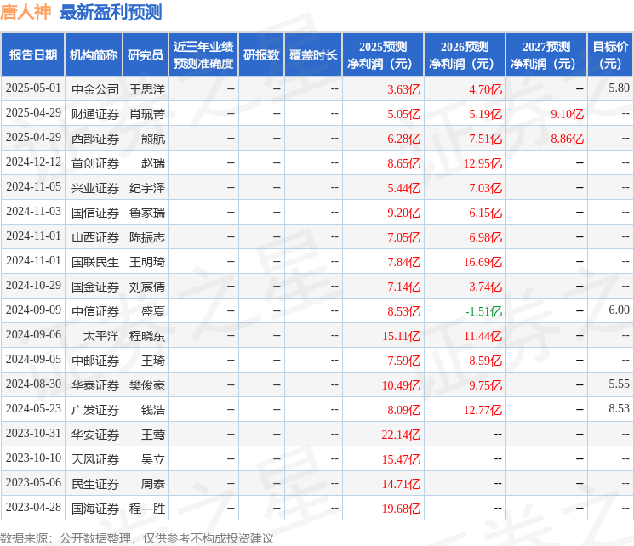The image size is (634, 546).
Task: Select the 16.69亿 forecast value
Action: click(483, 262)
